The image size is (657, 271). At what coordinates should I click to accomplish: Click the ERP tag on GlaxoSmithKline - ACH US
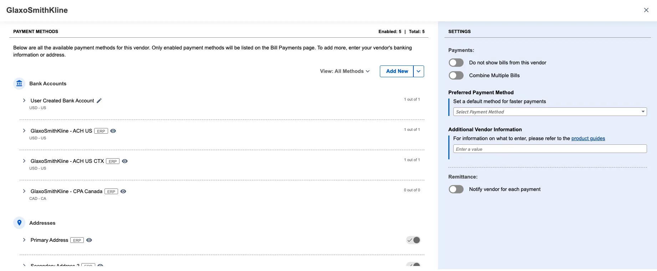(x=101, y=131)
